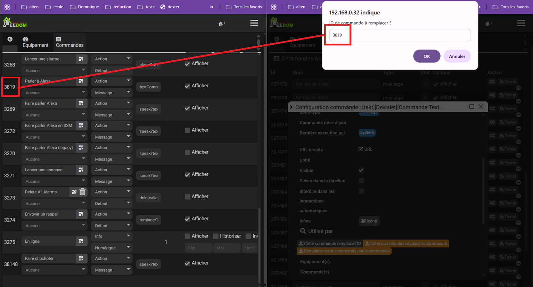This screenshot has height=287, width=533.
Task: Click trash icon on Delete All Alarms row
Action: [x=83, y=192]
